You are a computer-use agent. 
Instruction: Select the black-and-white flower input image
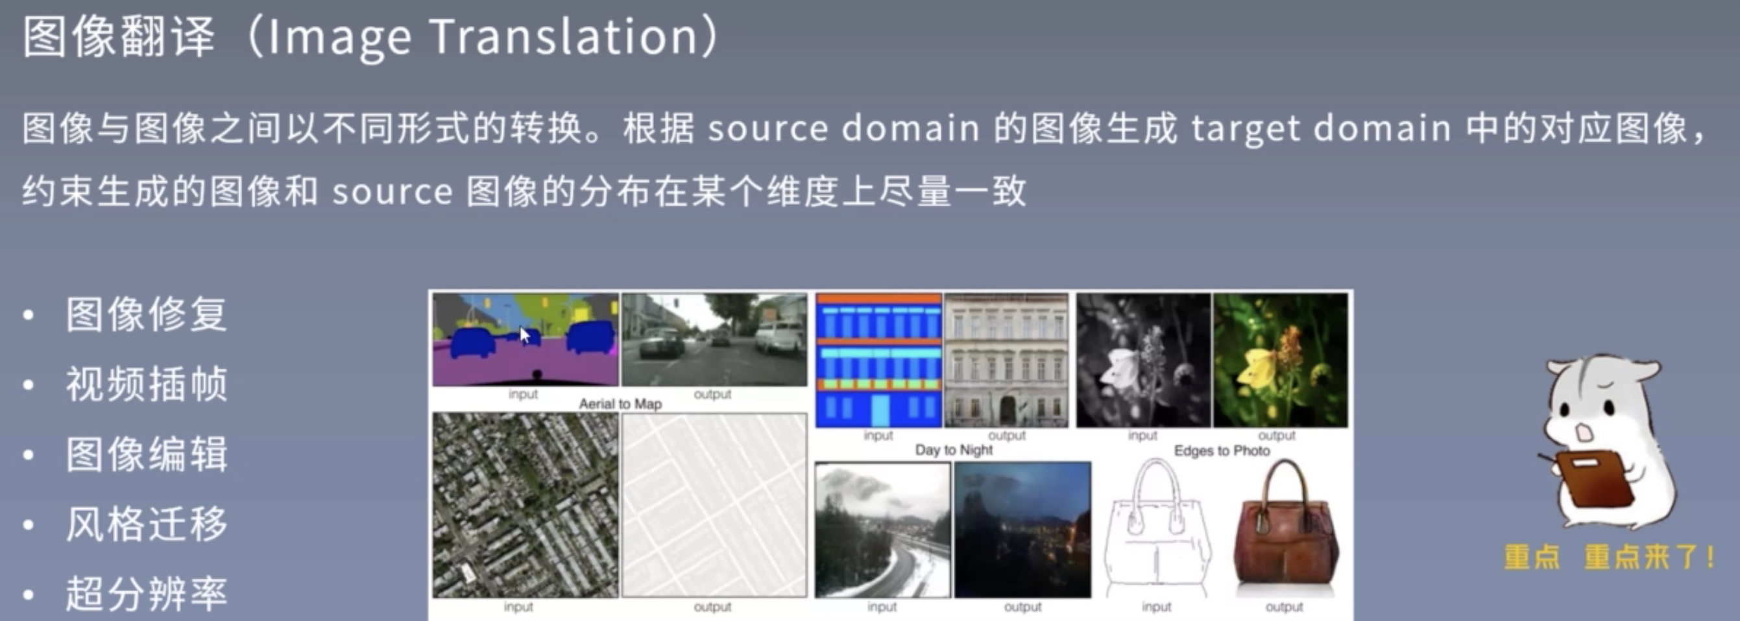pos(1144,360)
